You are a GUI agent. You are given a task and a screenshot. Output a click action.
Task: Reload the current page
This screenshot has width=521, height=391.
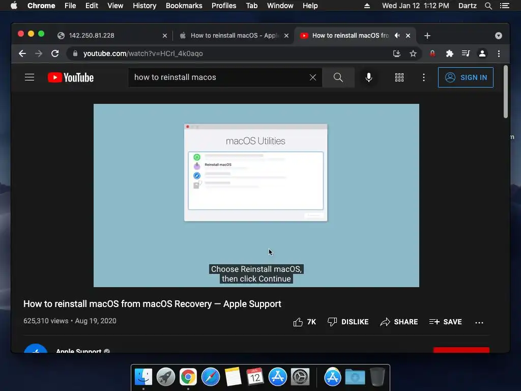coord(55,53)
